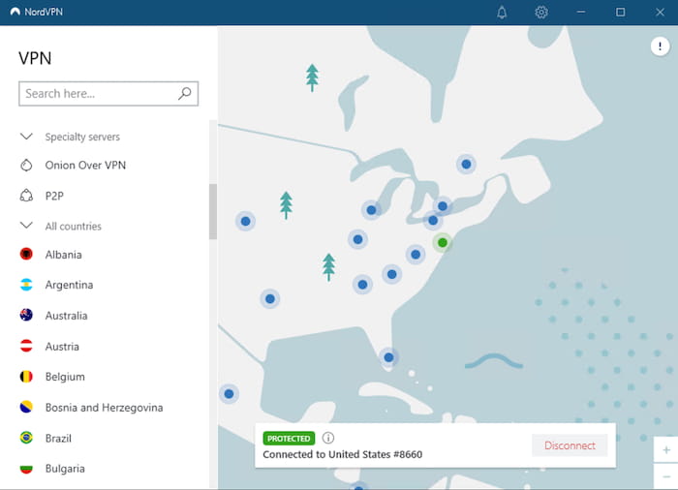Click the Austria flag icon
This screenshot has height=490, width=678.
26,346
